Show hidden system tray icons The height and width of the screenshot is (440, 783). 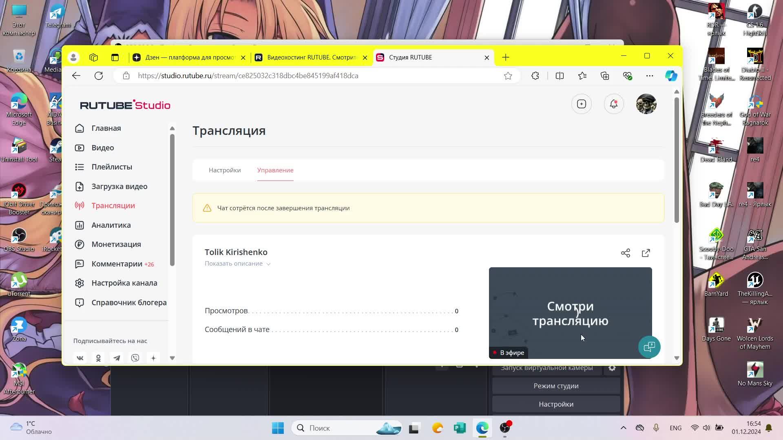(623, 428)
